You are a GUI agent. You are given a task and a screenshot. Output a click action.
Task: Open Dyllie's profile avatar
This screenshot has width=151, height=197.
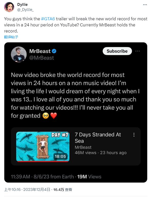9,7
